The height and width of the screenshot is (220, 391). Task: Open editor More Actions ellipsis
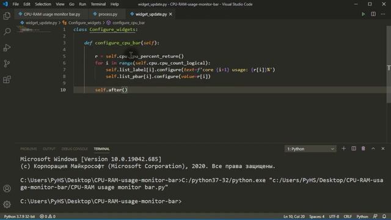pyautogui.click(x=383, y=14)
